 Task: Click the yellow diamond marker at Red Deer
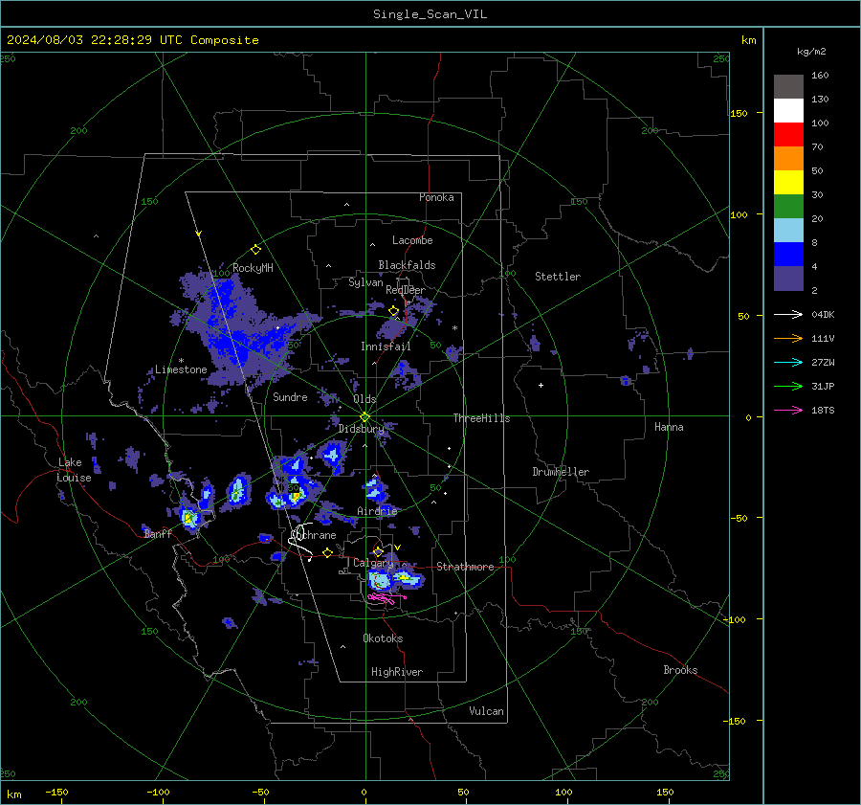(x=394, y=311)
